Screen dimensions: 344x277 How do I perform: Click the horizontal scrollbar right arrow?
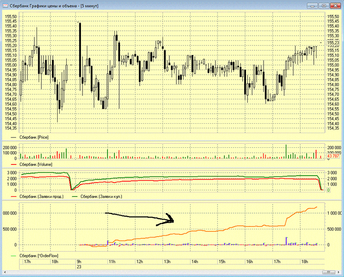(x=338, y=272)
